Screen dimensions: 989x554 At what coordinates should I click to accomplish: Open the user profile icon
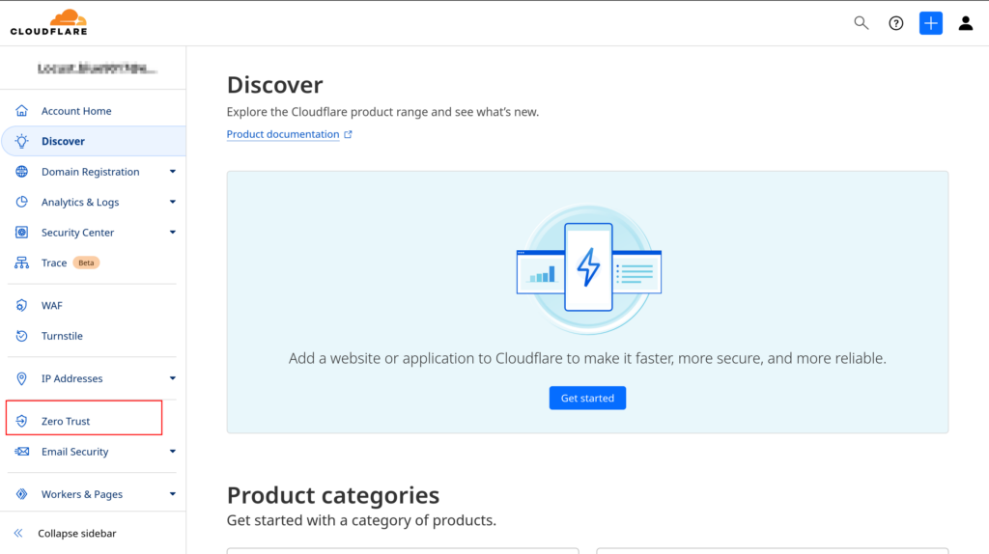coord(965,23)
